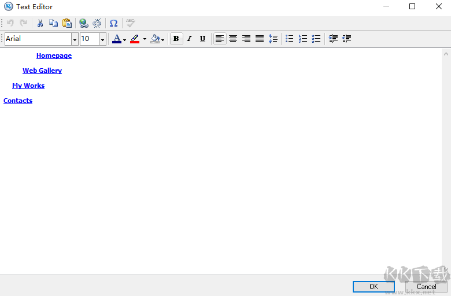Image resolution: width=451 pixels, height=296 pixels.
Task: Dismiss dialog with Cancel button
Action: coord(426,287)
